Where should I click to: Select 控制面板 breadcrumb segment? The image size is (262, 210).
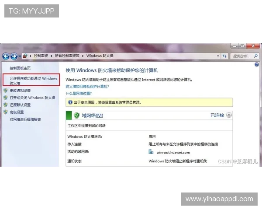point(41,56)
